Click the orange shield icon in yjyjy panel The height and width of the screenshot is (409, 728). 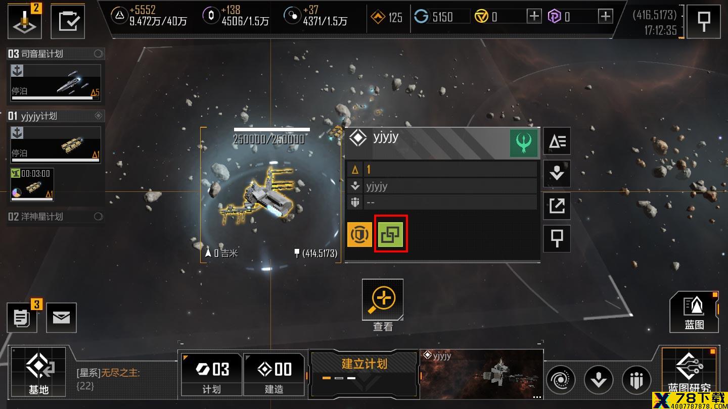359,234
